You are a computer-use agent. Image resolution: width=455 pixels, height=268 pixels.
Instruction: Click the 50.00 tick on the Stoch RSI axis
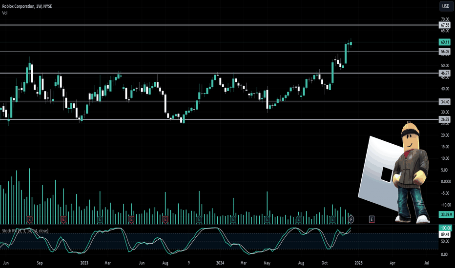coord(445,241)
